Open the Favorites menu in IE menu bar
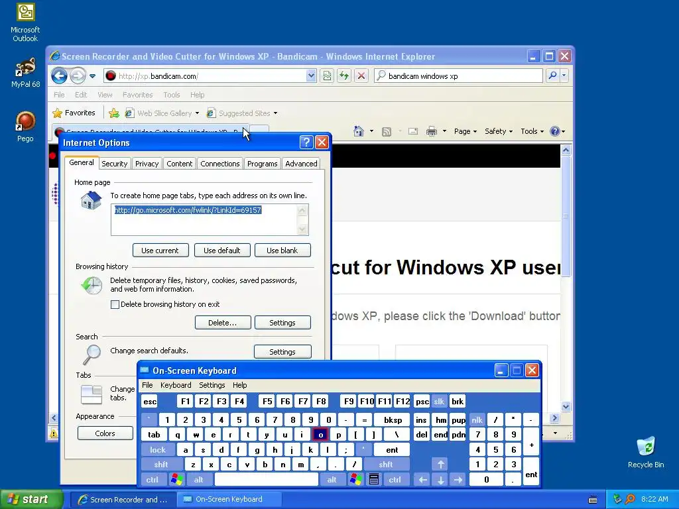Image resolution: width=679 pixels, height=509 pixels. [138, 95]
